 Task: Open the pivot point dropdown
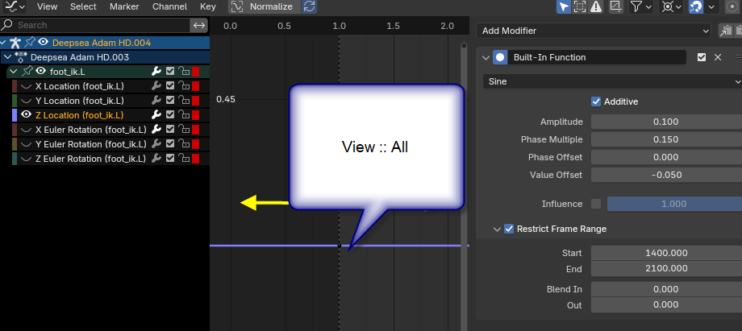672,6
